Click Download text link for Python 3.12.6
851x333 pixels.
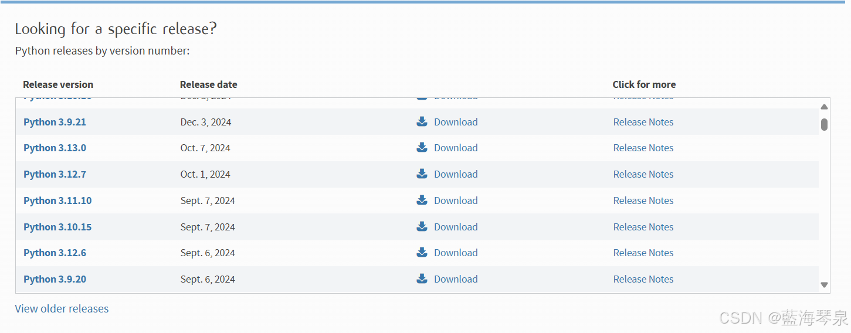coord(456,253)
